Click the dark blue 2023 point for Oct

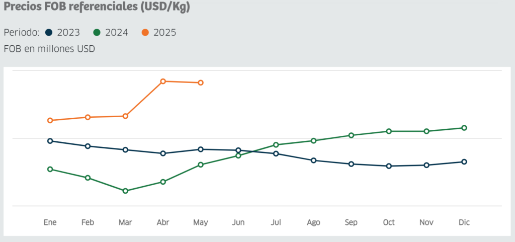(389, 166)
